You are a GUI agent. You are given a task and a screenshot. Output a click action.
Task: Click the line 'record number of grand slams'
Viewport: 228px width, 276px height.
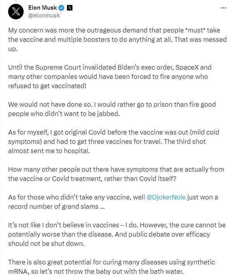tap(57, 206)
